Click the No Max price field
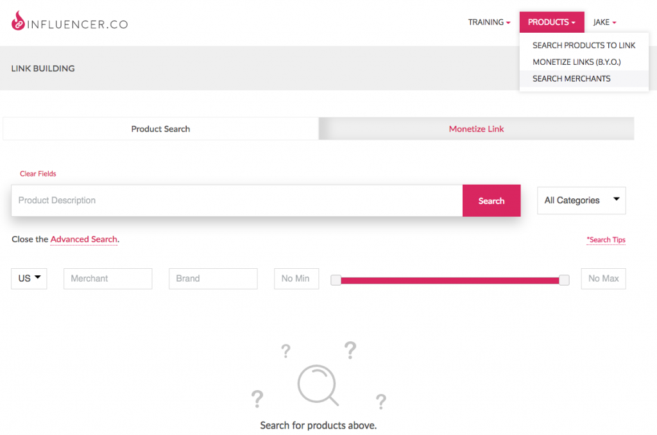The width and height of the screenshot is (657, 435). (603, 278)
